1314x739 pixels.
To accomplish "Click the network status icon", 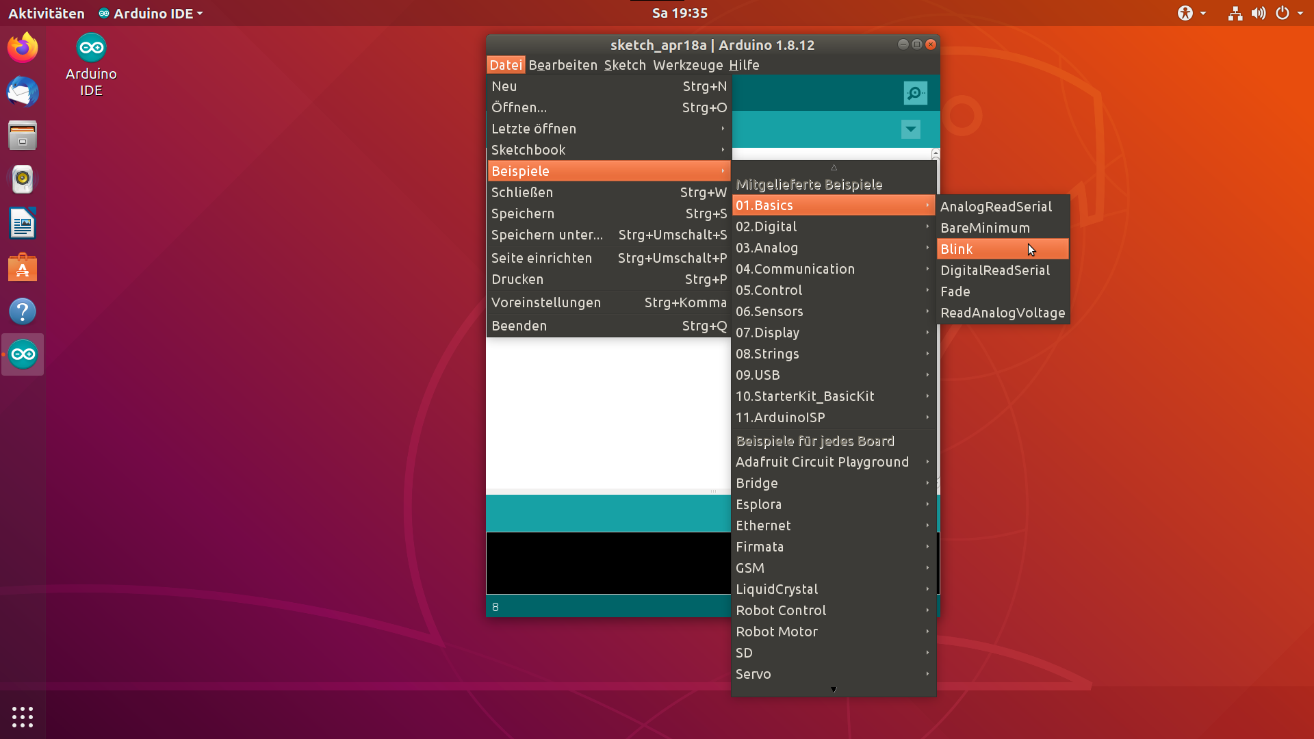I will 1235,13.
